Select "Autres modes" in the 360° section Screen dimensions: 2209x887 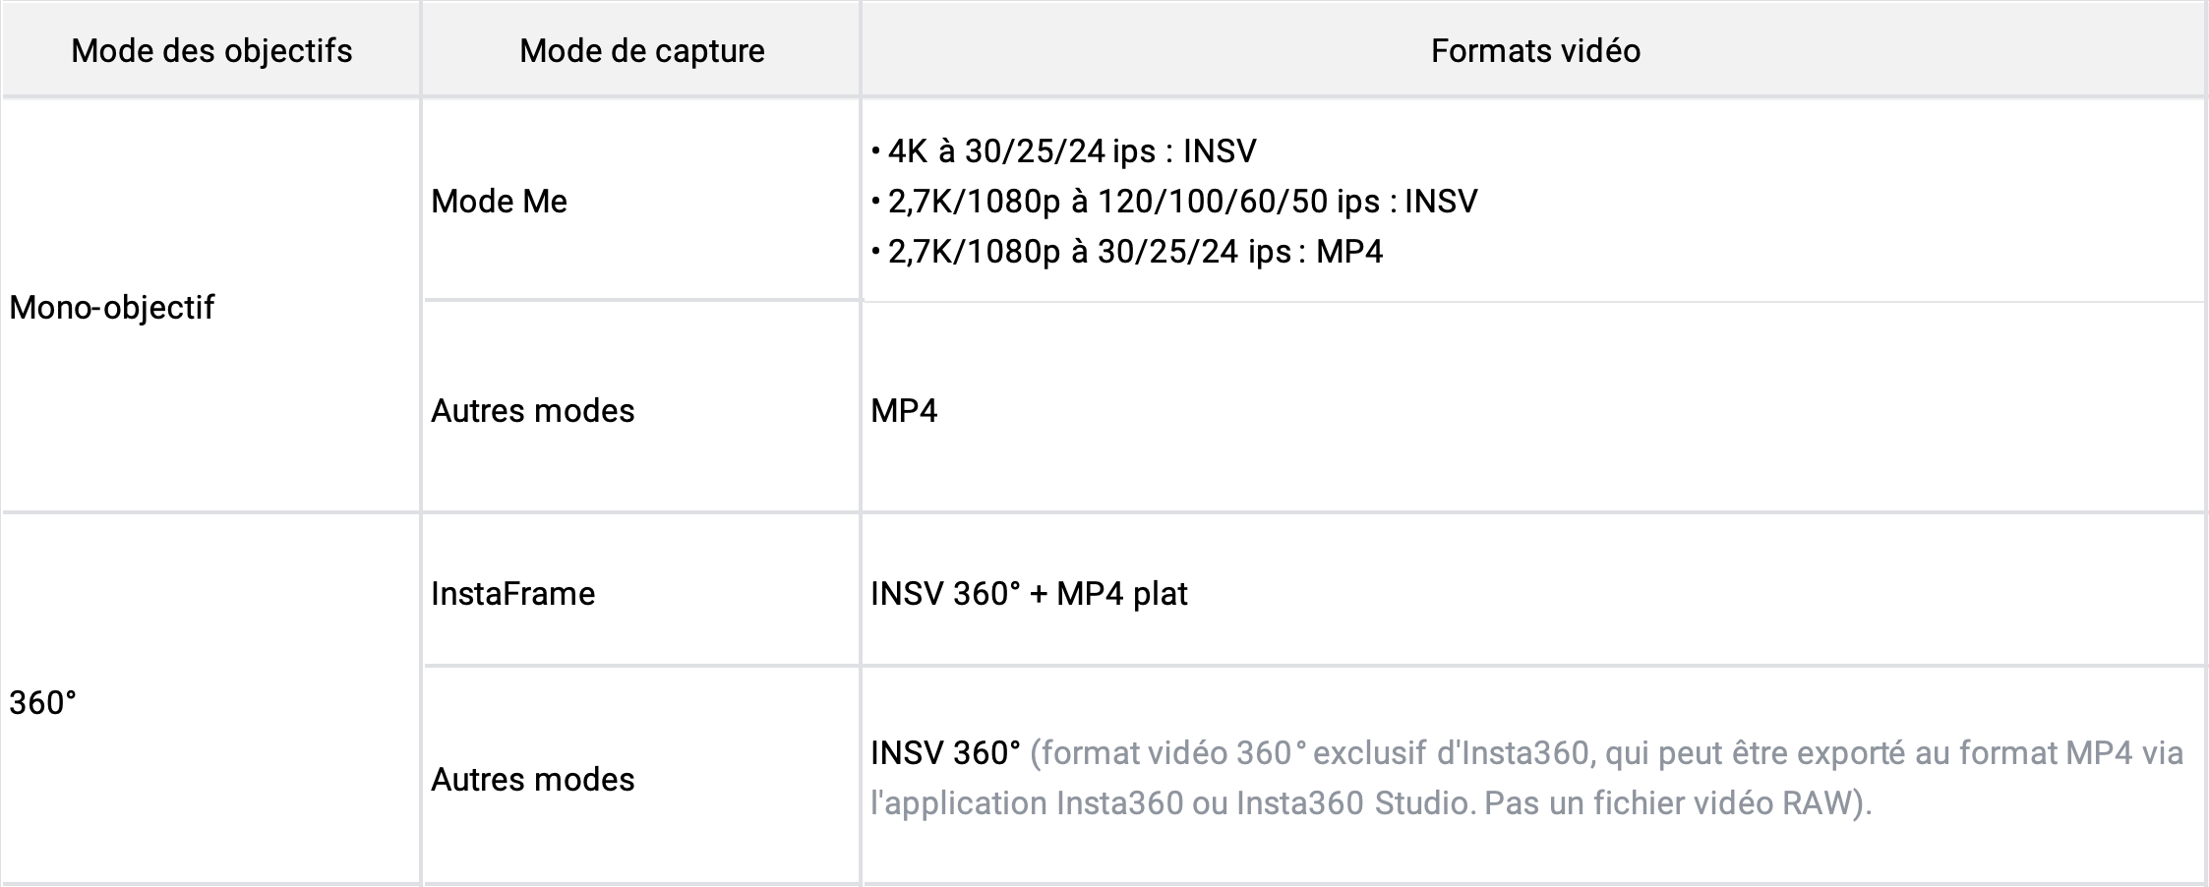pyautogui.click(x=532, y=780)
